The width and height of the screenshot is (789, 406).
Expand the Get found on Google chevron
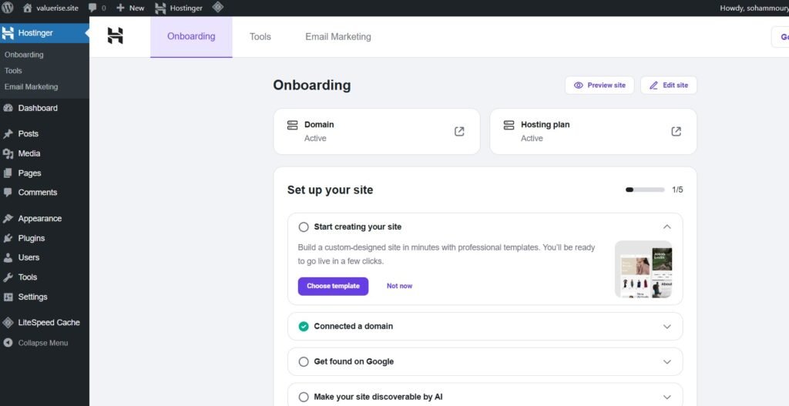pyautogui.click(x=667, y=362)
